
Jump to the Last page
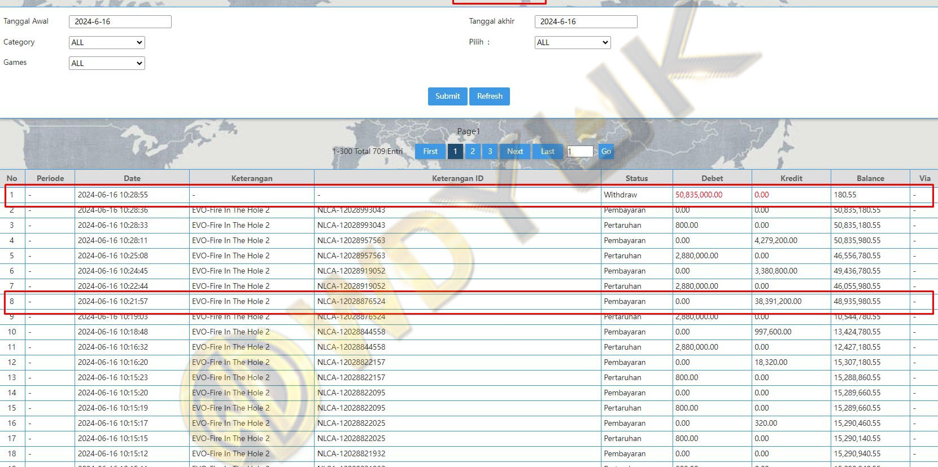(x=548, y=151)
